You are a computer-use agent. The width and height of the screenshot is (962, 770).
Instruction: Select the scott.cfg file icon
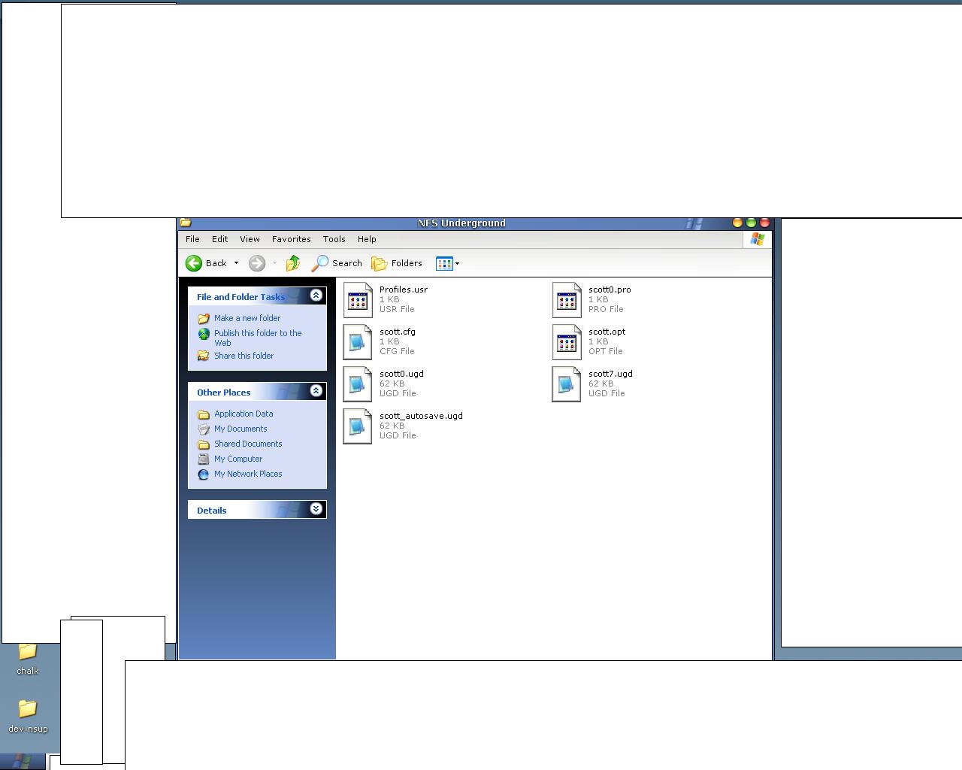tap(358, 342)
